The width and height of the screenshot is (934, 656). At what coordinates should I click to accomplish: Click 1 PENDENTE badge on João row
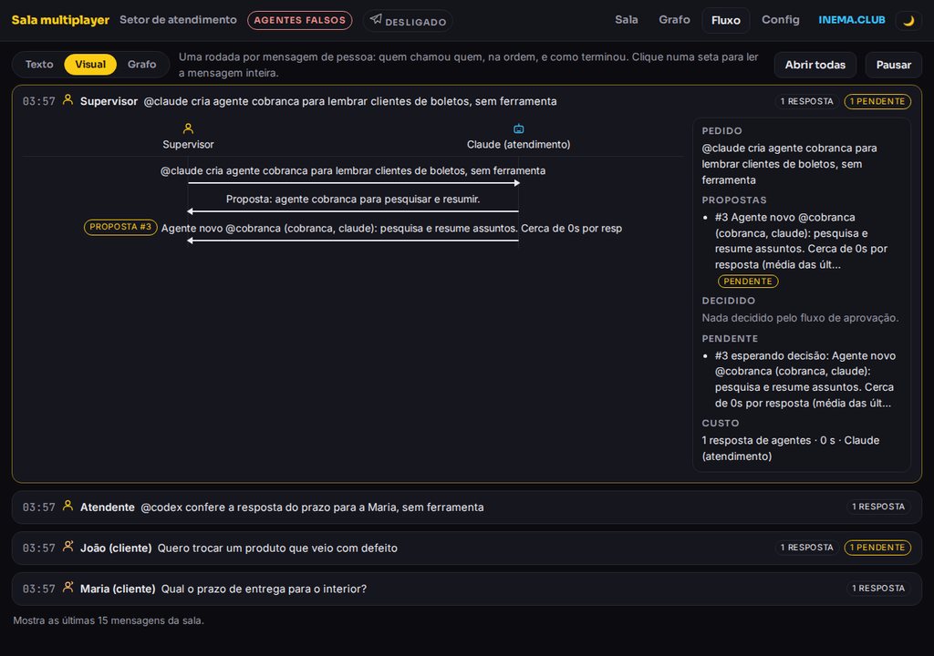click(877, 547)
